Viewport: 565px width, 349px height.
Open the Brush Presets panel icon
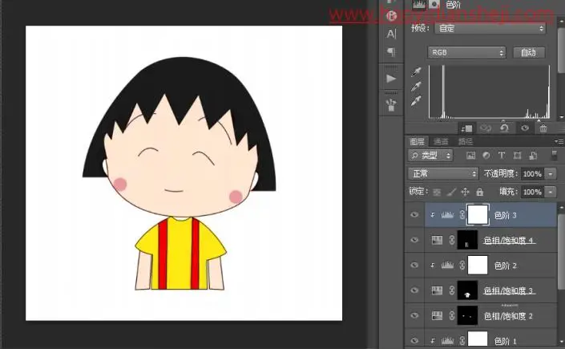[391, 105]
